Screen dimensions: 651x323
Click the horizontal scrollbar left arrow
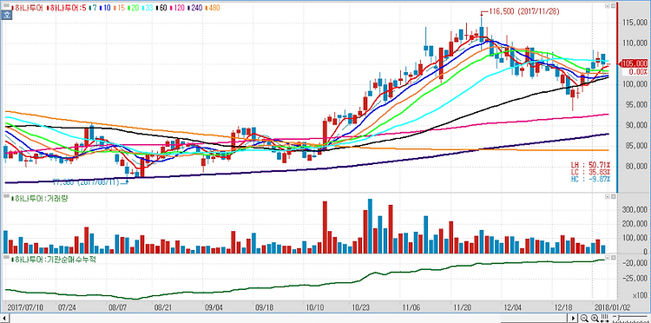pos(3,319)
